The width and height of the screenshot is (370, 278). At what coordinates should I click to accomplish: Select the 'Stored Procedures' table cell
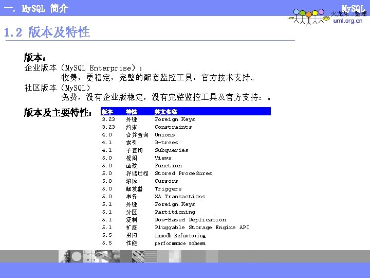tap(183, 173)
